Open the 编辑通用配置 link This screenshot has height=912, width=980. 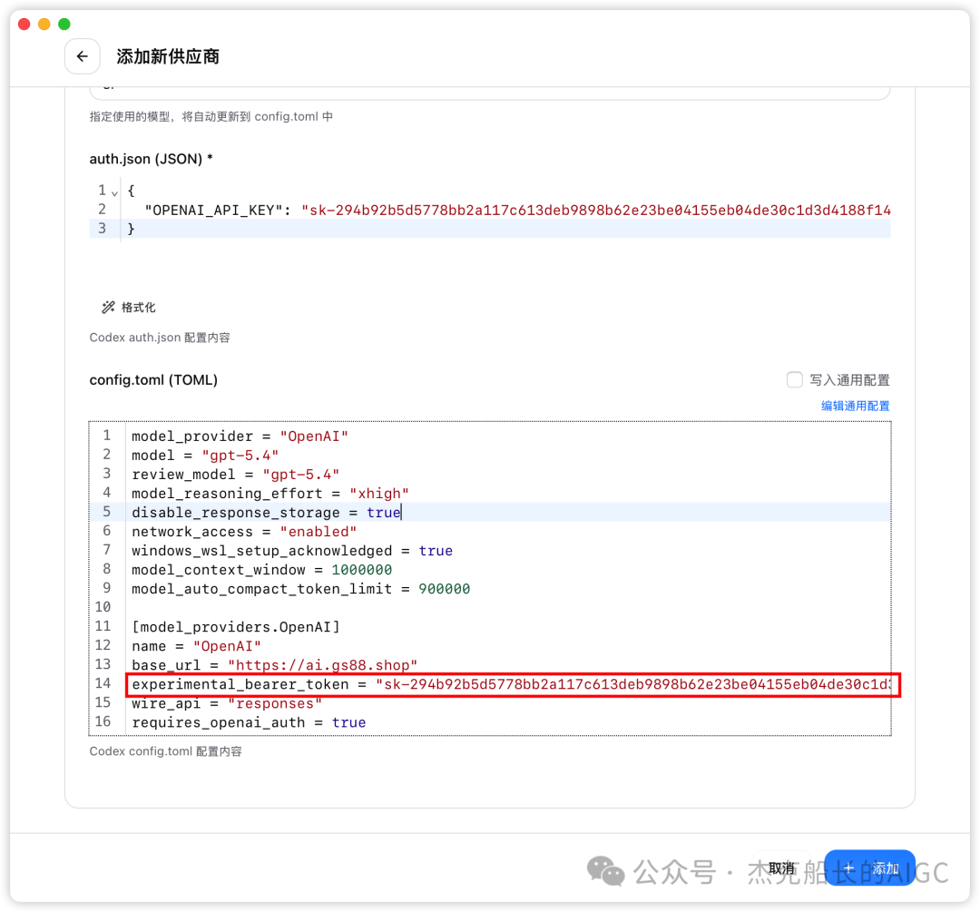click(855, 406)
